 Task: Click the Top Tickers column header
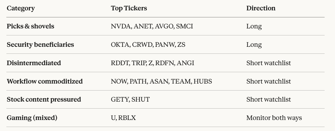[129, 8]
